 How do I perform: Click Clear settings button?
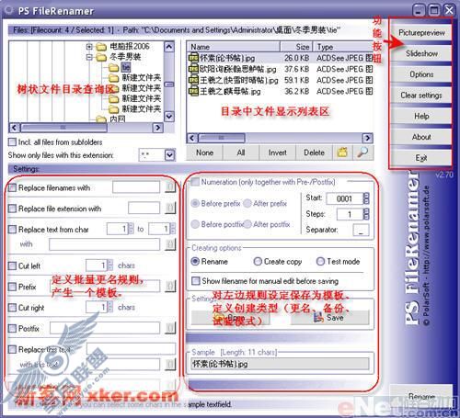pyautogui.click(x=421, y=96)
